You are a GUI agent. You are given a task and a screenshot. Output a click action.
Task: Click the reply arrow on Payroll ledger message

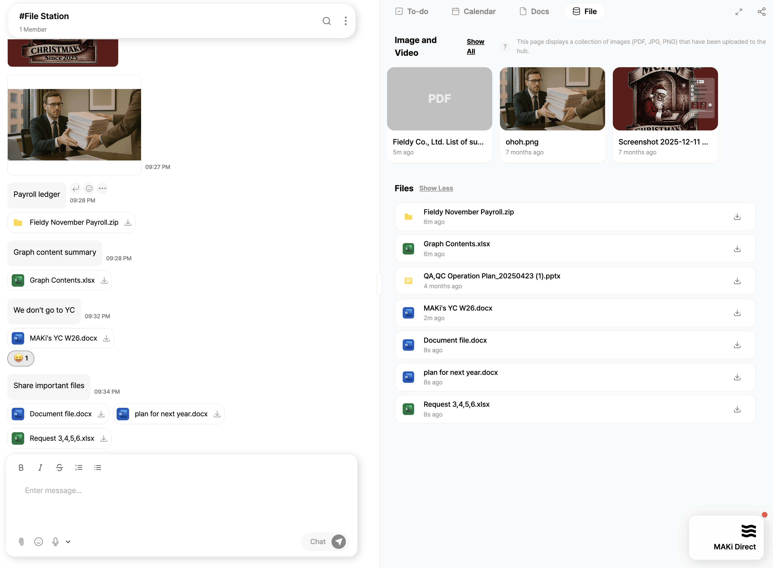point(76,188)
